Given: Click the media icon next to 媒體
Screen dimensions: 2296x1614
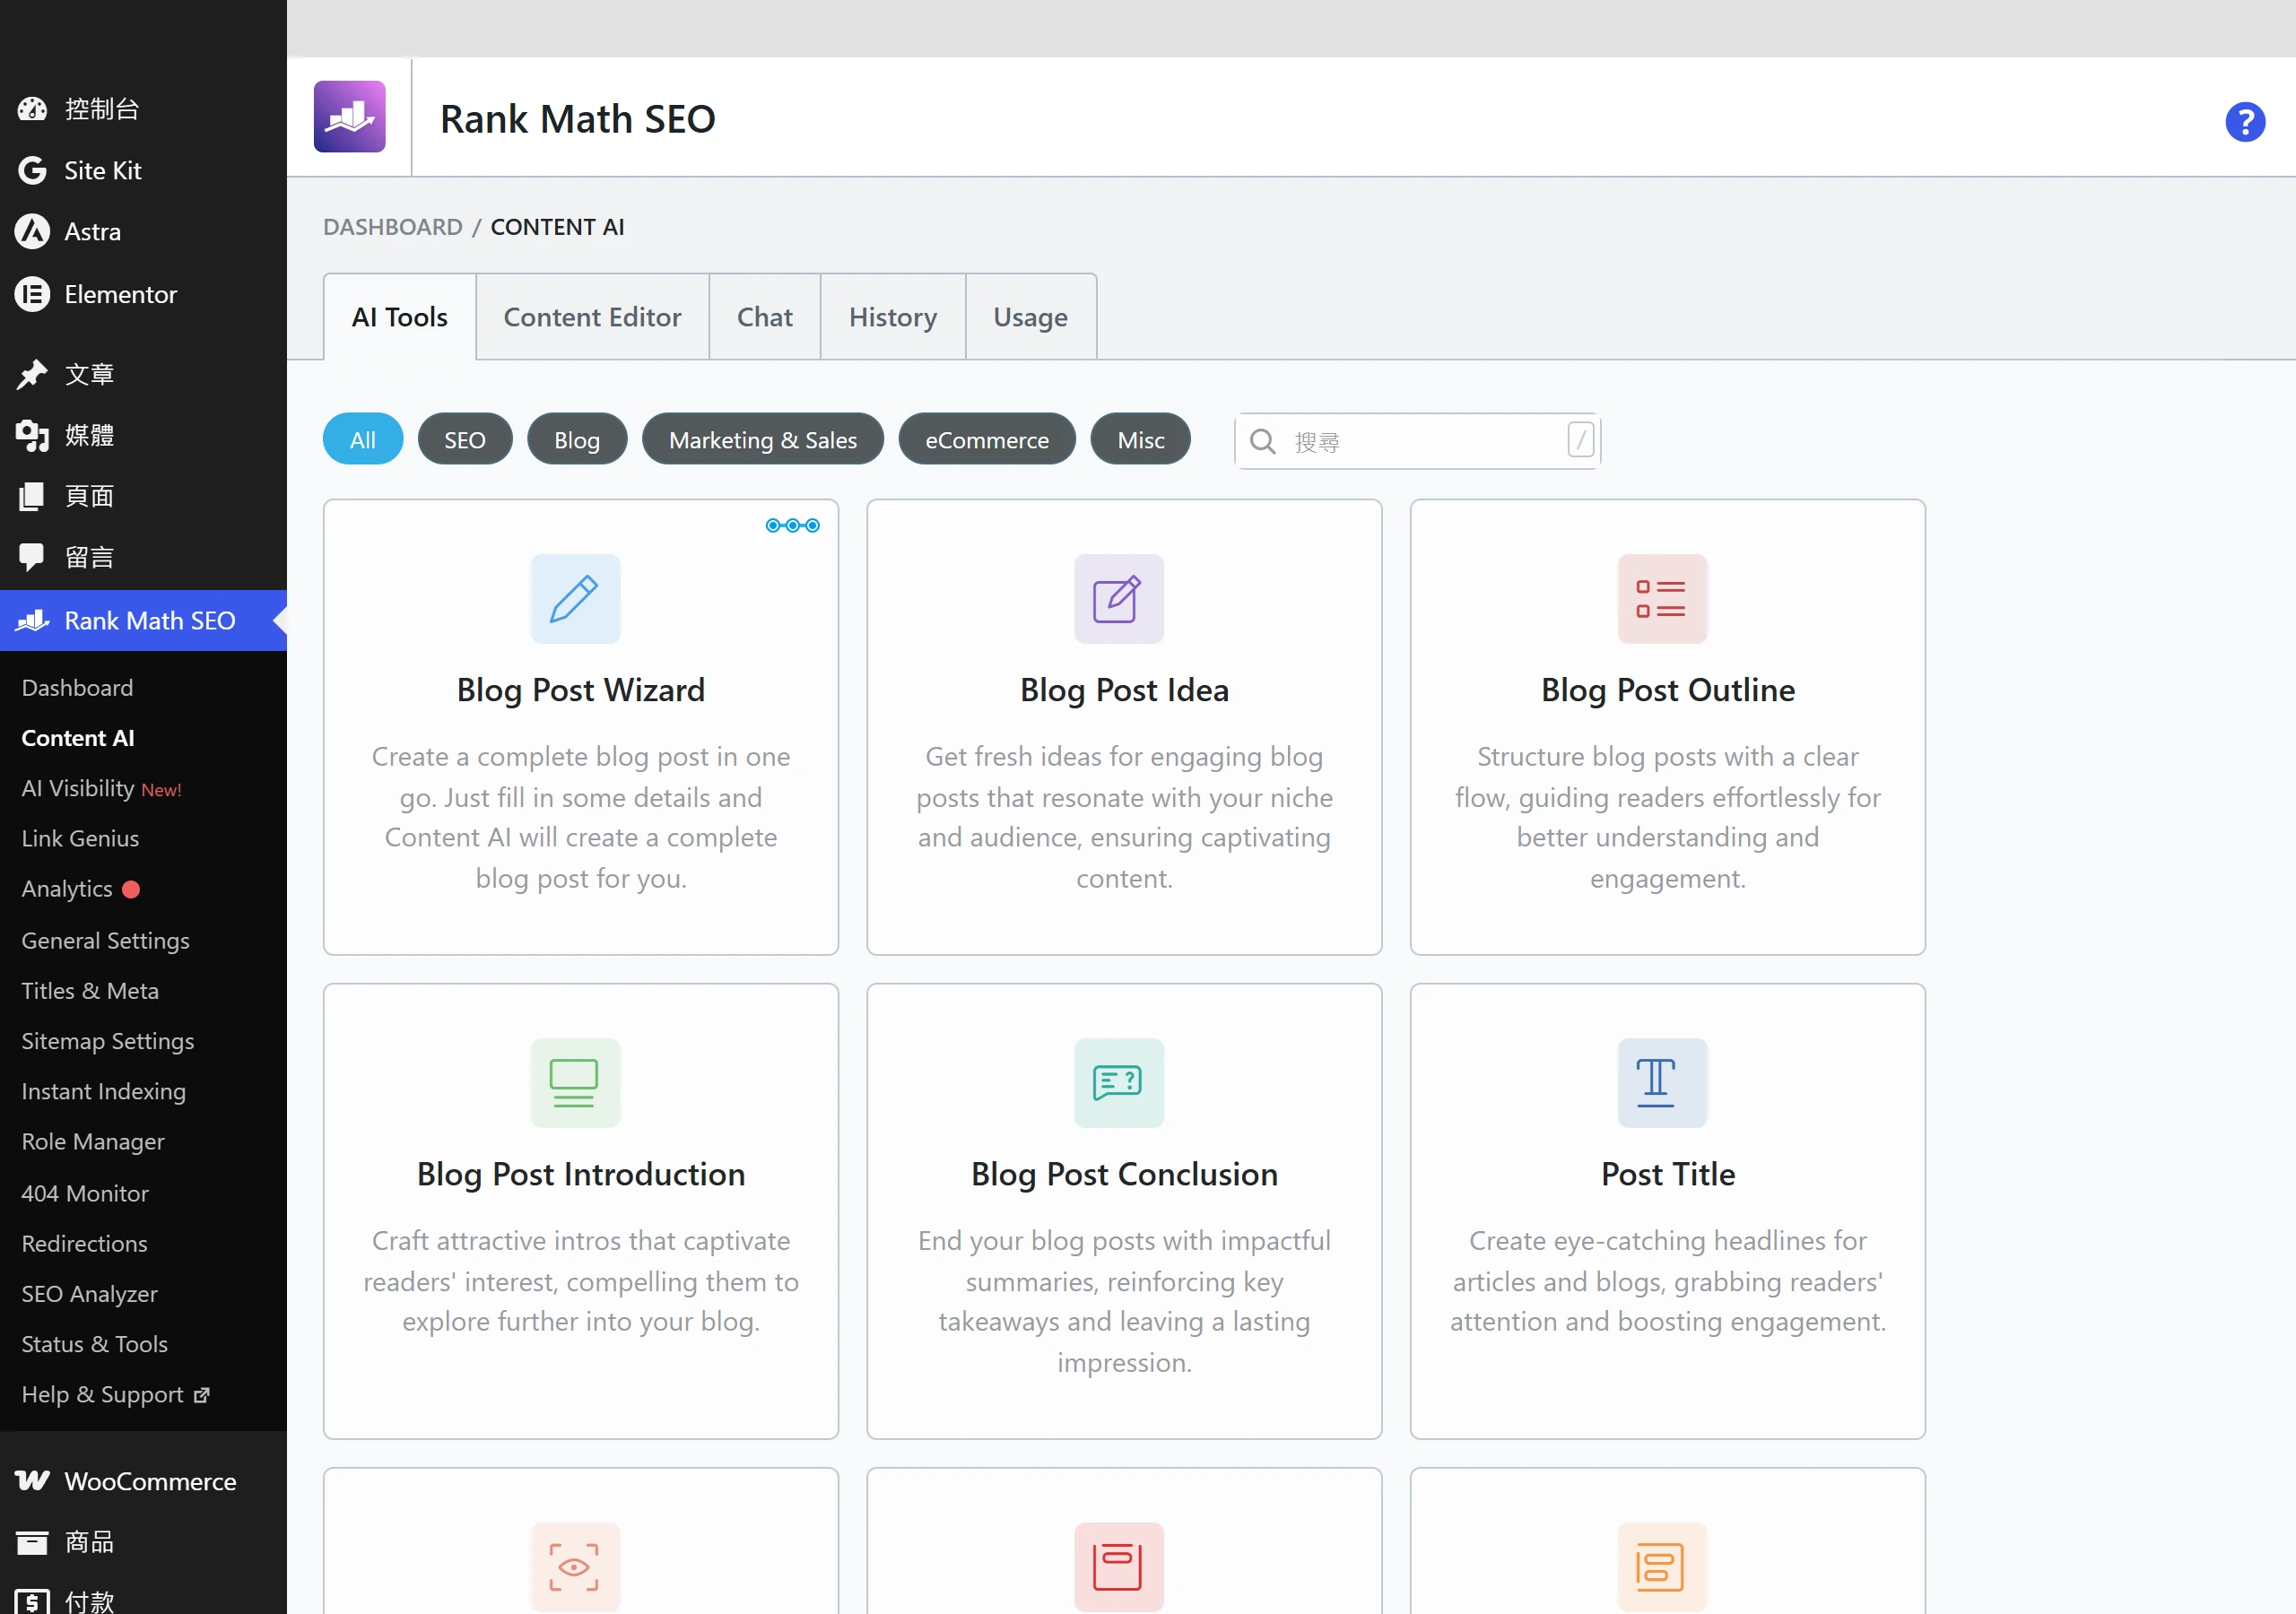Looking at the screenshot, I should click(x=32, y=435).
